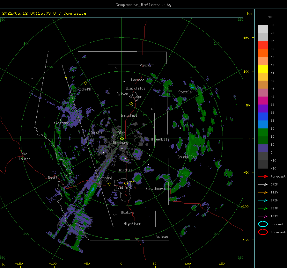This screenshot has width=287, height=268.
Task: Click the Sylvan label on map
Action: 122,94
